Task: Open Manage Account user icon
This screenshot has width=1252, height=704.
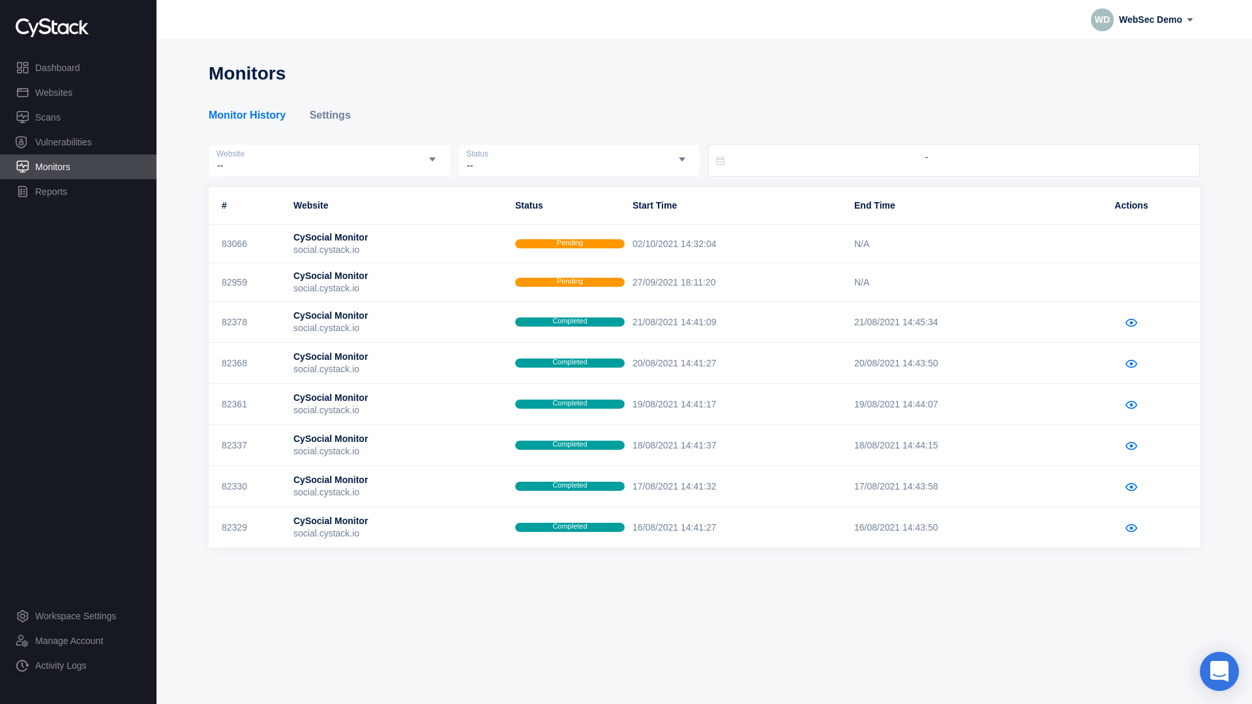Action: (x=23, y=641)
